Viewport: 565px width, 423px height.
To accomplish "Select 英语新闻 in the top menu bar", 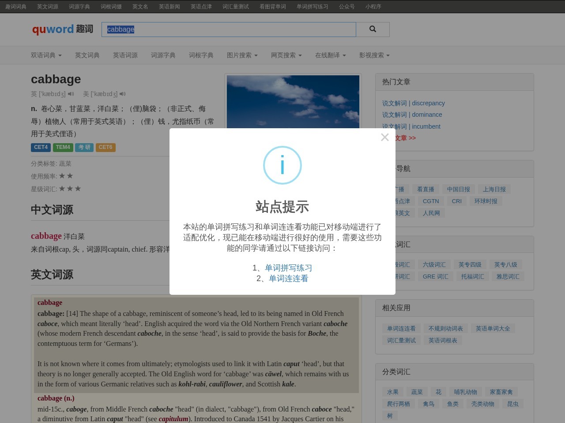I will tap(169, 7).
